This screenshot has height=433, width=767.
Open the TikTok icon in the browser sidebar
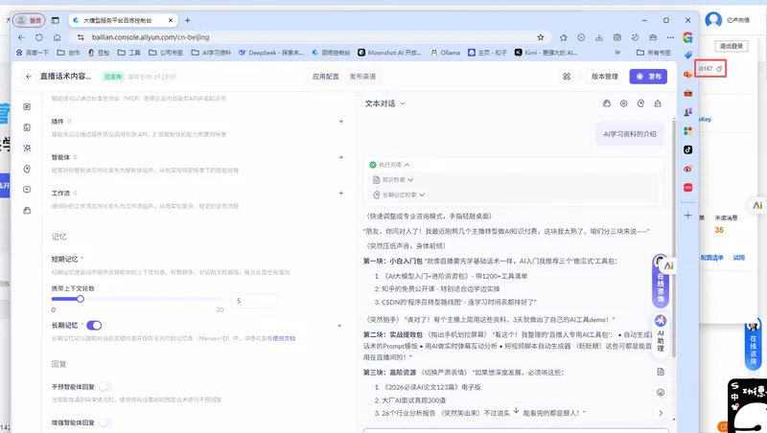pyautogui.click(x=687, y=149)
